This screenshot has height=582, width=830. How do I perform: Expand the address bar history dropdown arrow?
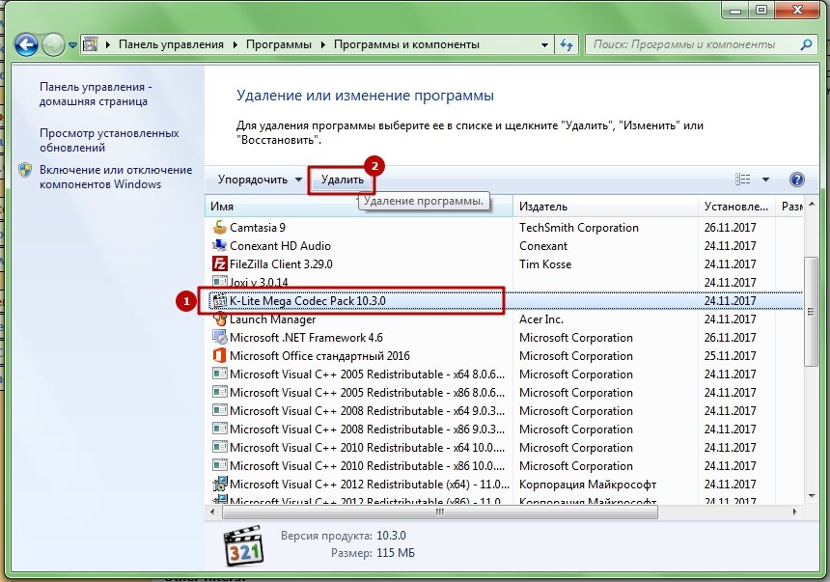pyautogui.click(x=544, y=45)
